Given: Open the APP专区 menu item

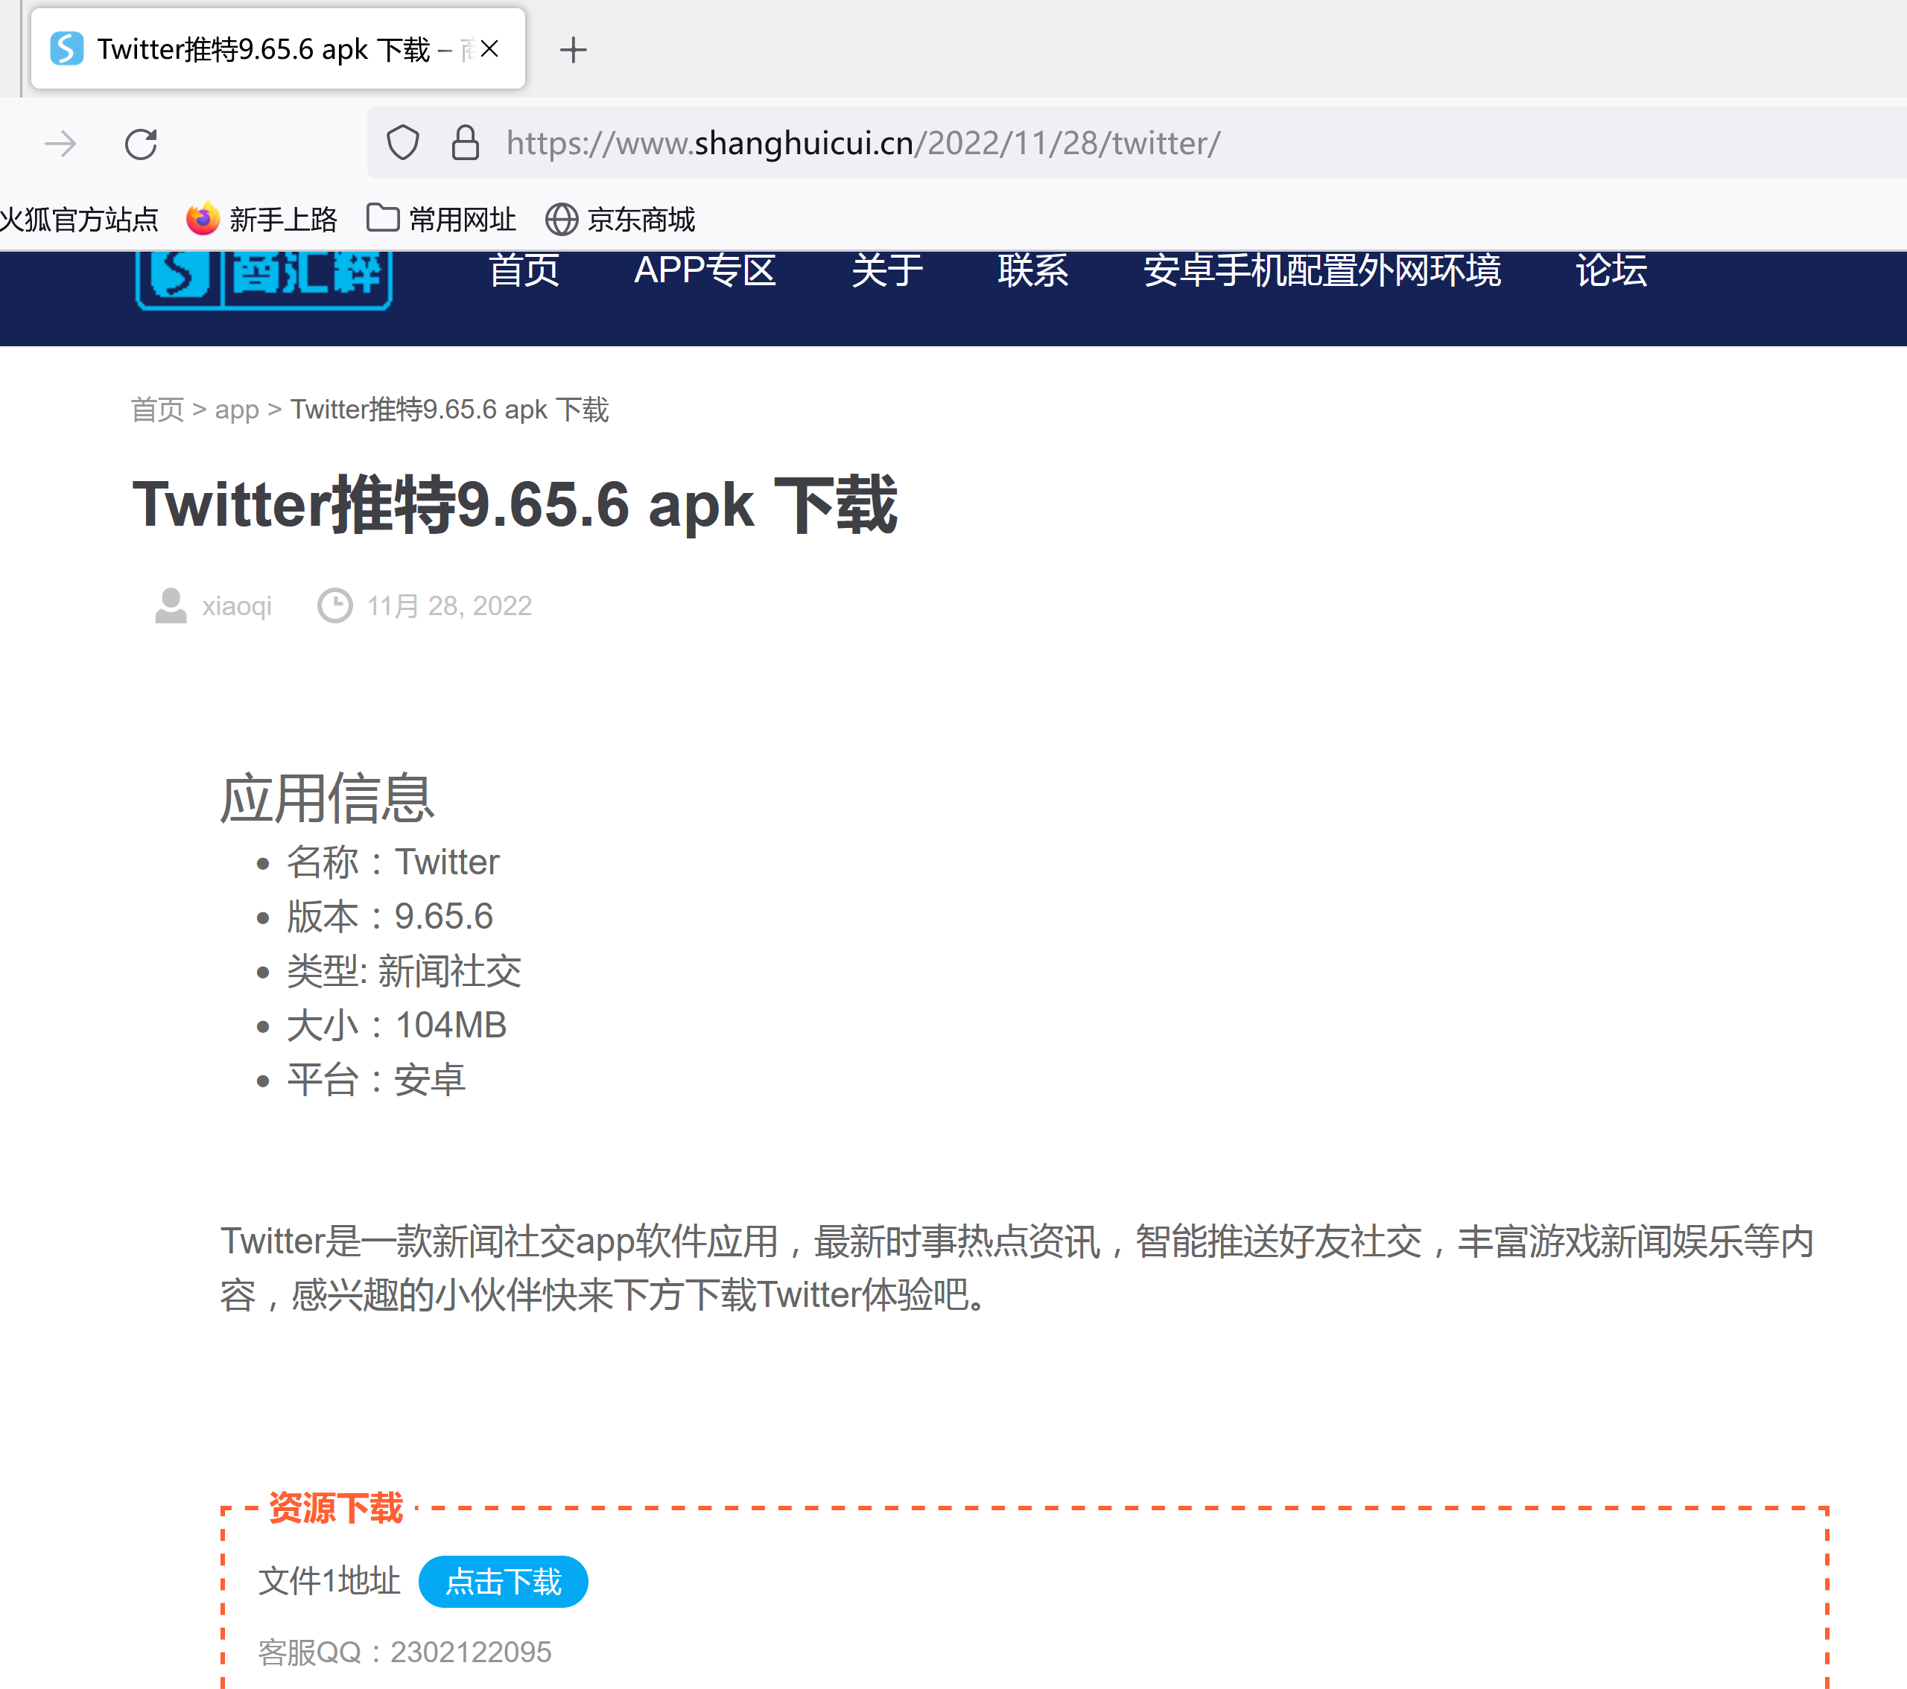Looking at the screenshot, I should coord(705,270).
